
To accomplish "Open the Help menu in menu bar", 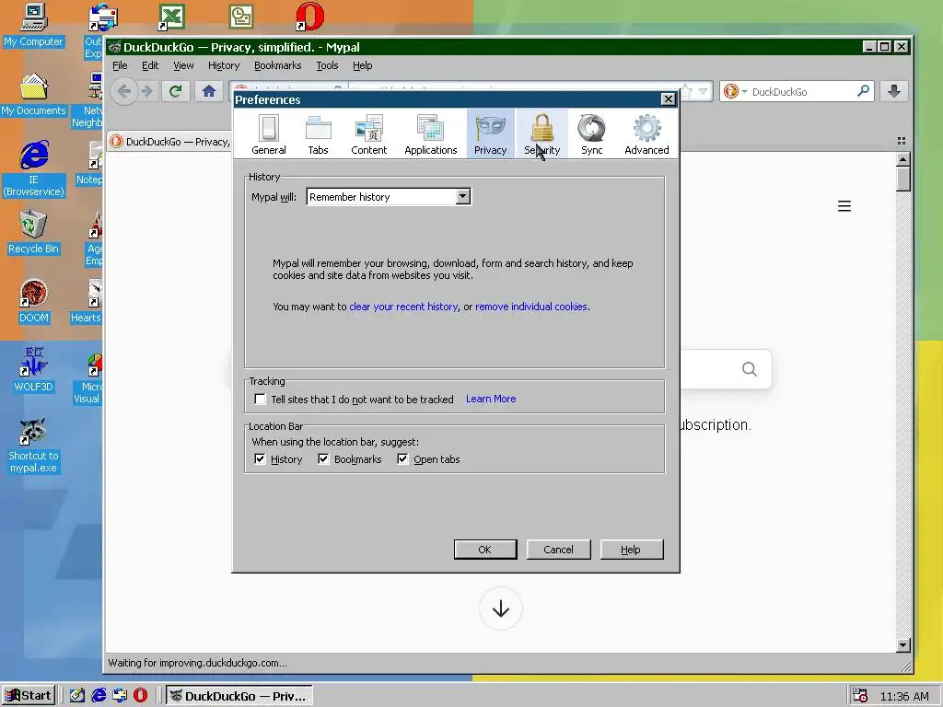I will point(362,65).
